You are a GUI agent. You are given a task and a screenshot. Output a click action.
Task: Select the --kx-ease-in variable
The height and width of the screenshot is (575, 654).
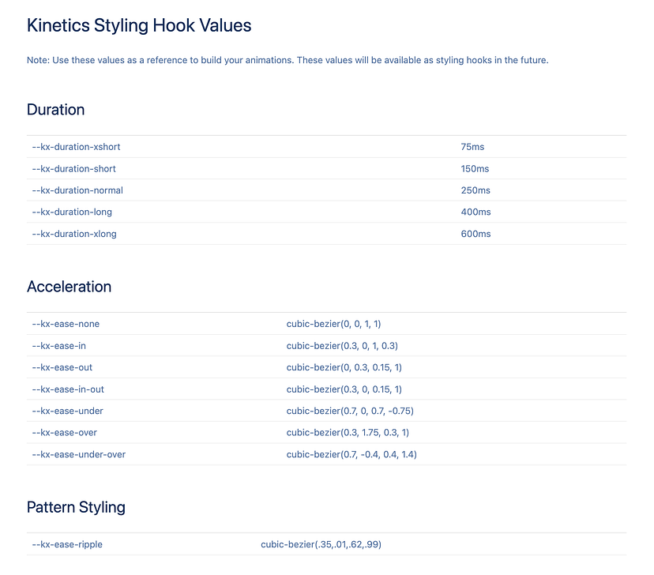58,346
